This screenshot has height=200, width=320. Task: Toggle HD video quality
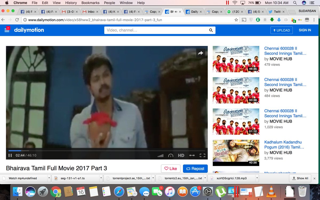181,155
